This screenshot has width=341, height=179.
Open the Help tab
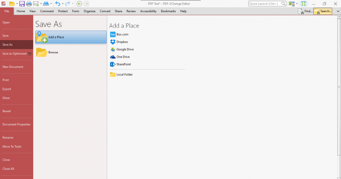coord(183,11)
